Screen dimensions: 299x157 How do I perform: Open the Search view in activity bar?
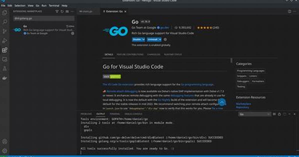[x=4, y=22]
